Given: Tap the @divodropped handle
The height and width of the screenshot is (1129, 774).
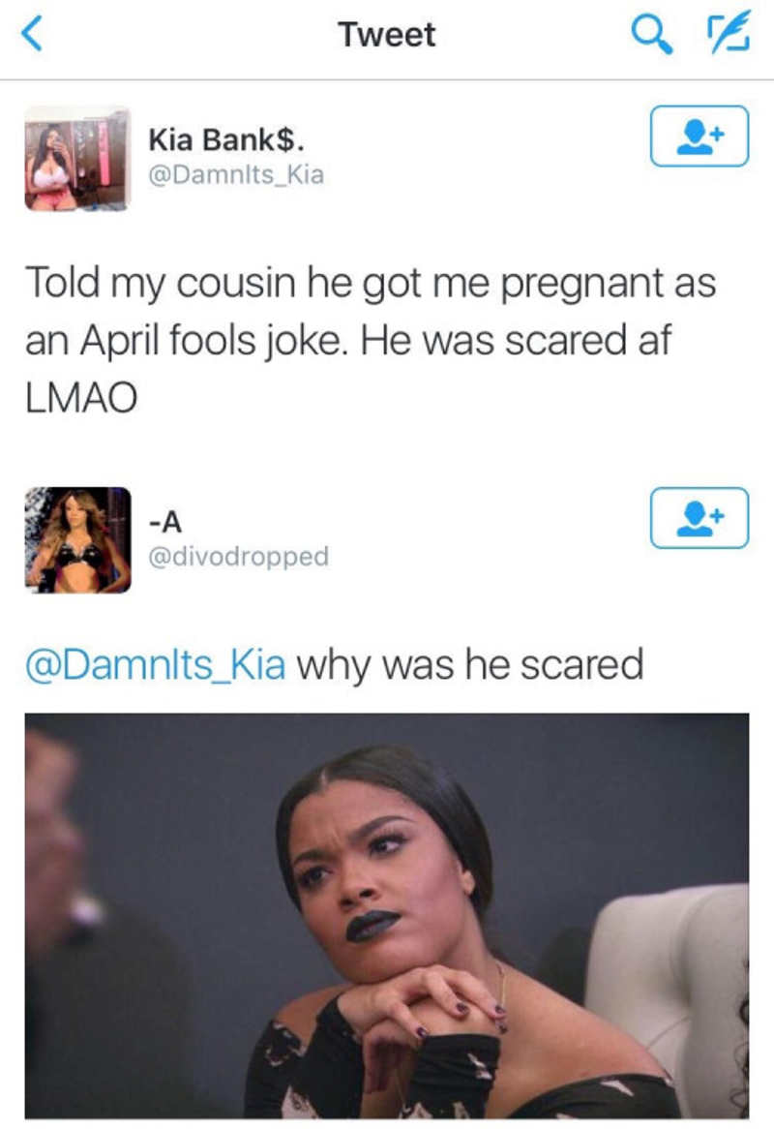Looking at the screenshot, I should (x=238, y=557).
